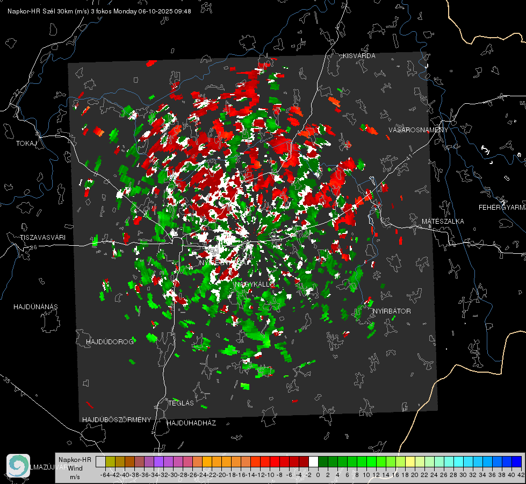Select the TÉGLÁS town label
Viewport: 526px width, 484px height.
click(181, 403)
